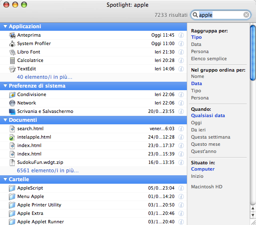The image size is (256, 225).
Task: Show info for AppleScript folder
Action: [x=181, y=188]
